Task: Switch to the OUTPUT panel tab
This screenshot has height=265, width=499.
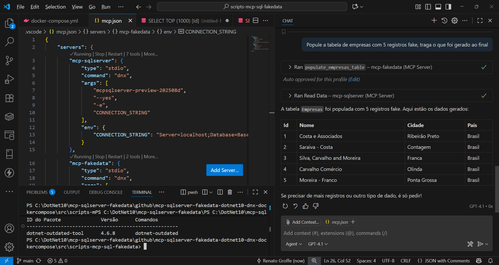Action: [72, 192]
